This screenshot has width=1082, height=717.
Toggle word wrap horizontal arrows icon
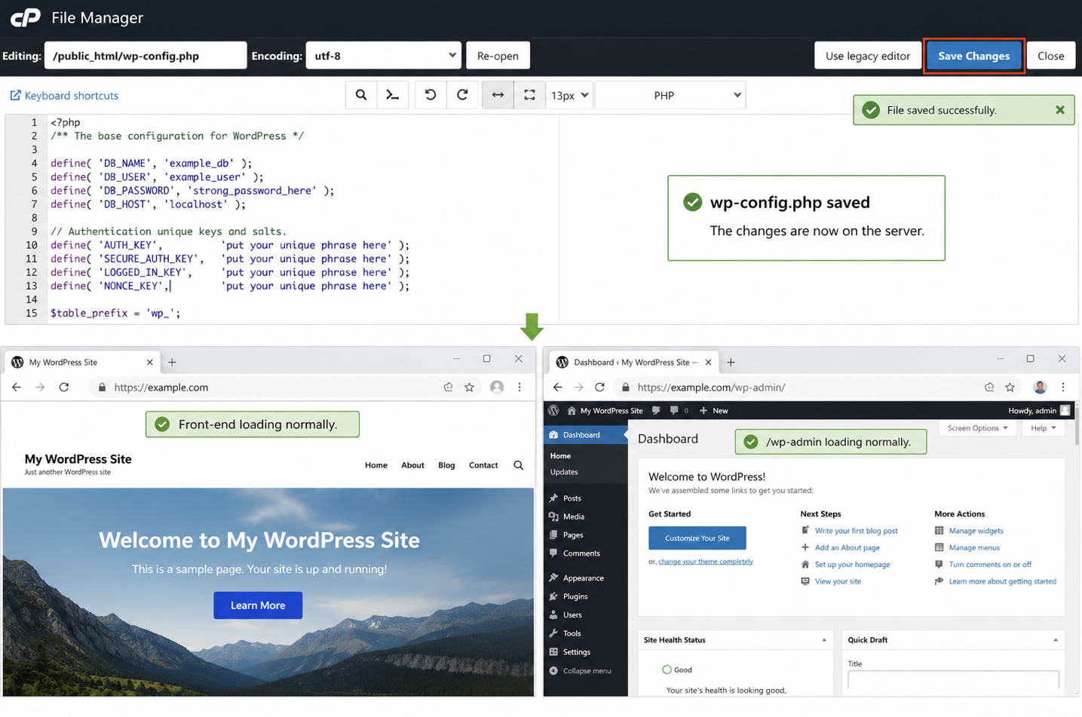pos(498,95)
